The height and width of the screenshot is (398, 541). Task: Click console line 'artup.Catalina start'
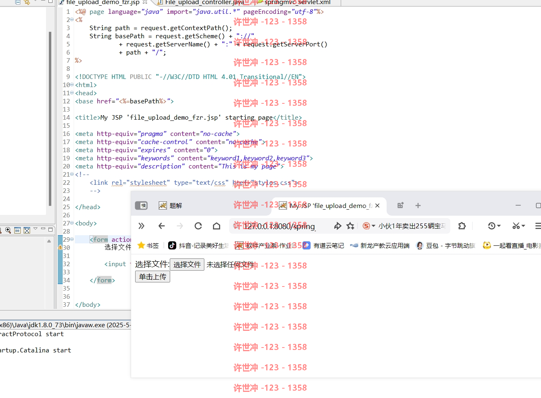35,350
